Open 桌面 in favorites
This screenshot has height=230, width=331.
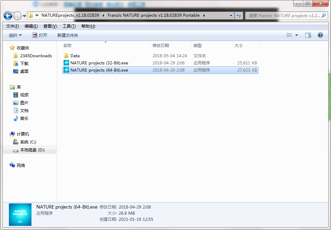(x=24, y=71)
